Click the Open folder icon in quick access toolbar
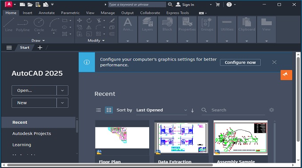Screen dimensions: 302x168 tap(30, 4)
